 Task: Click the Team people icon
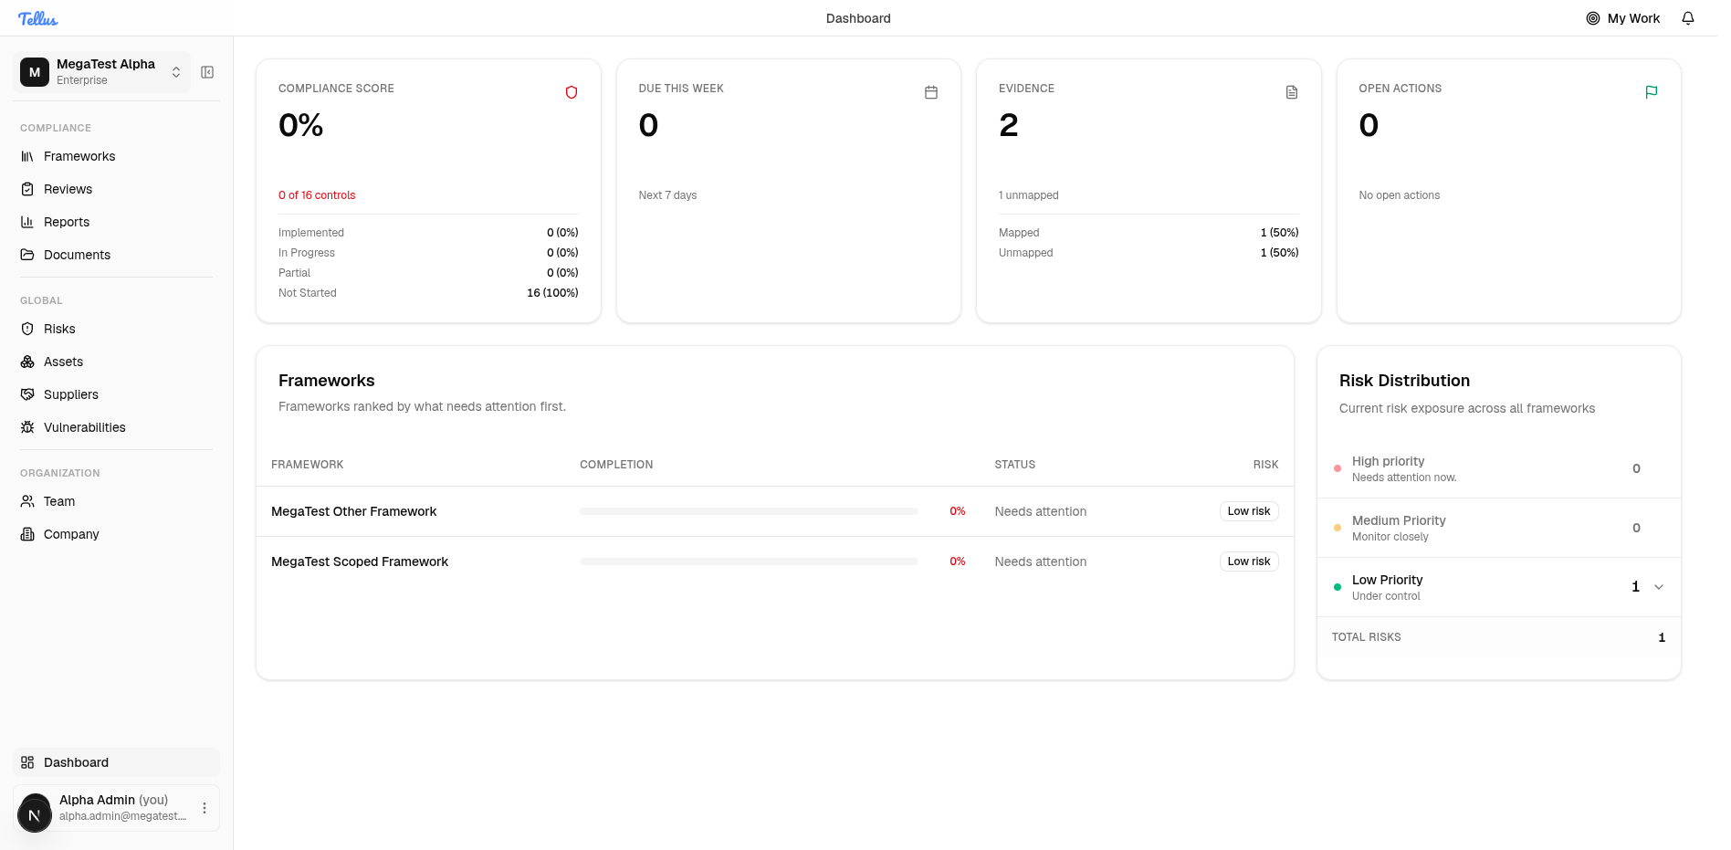[27, 501]
